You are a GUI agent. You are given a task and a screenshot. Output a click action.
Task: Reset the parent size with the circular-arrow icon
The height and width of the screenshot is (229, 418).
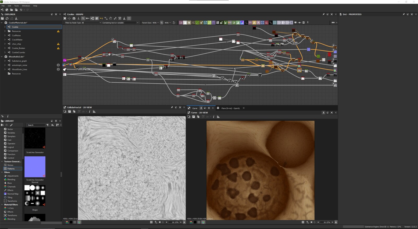coord(174,23)
